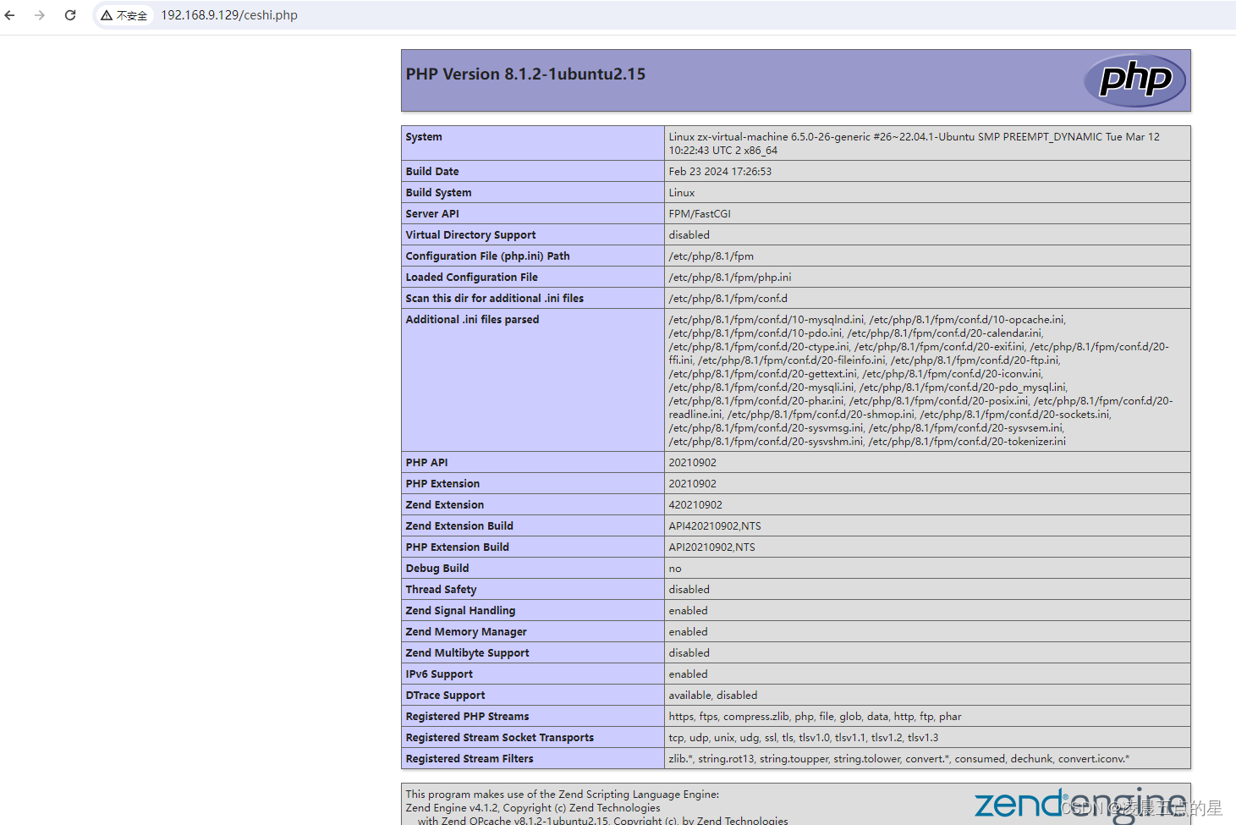
Task: Click the Zend Engine logo
Action: [1079, 804]
